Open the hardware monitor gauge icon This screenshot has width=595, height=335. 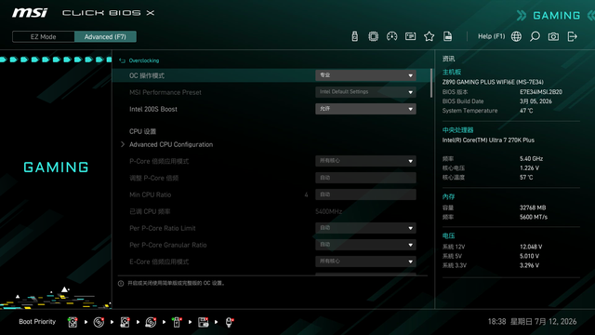pos(391,36)
